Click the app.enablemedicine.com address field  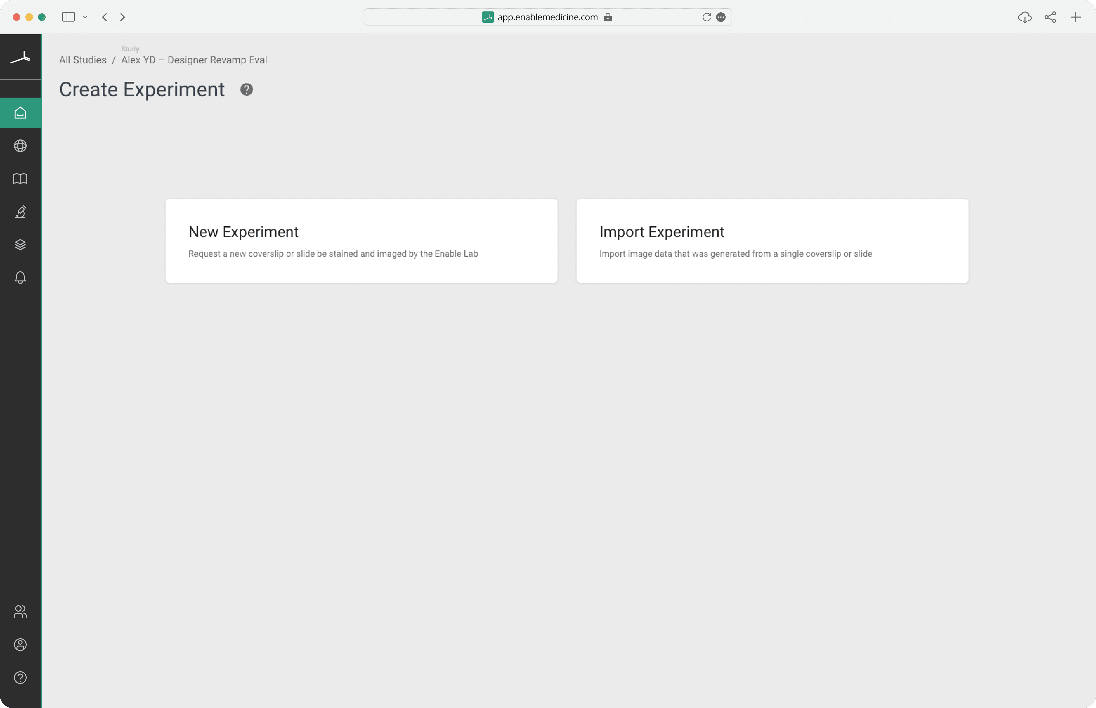pos(547,17)
